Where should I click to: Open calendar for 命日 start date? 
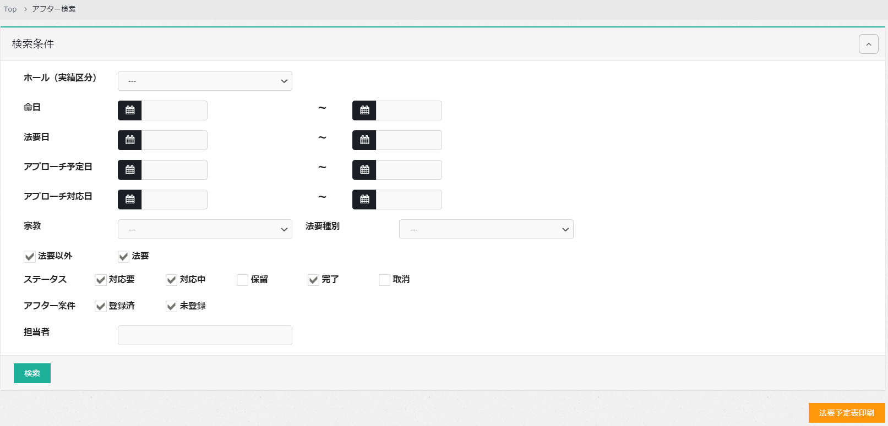(x=130, y=110)
